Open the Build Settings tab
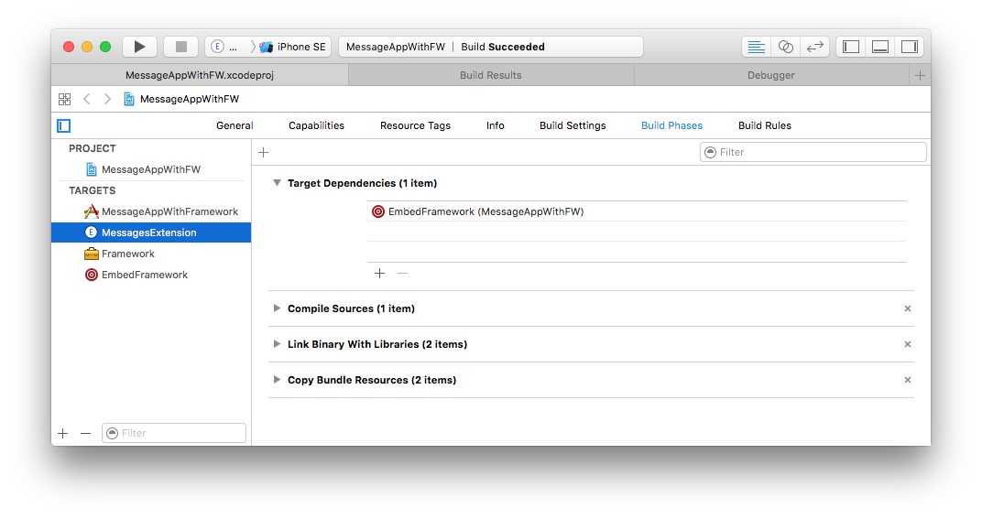This screenshot has height=519, width=982. click(x=573, y=125)
